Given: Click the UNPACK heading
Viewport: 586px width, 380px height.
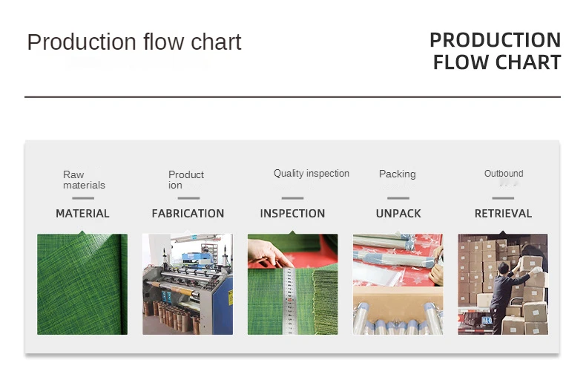Looking at the screenshot, I should point(398,214).
